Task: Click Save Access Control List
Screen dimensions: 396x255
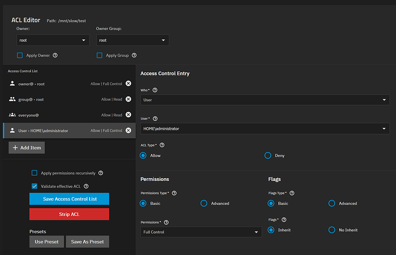Action: pyautogui.click(x=69, y=199)
